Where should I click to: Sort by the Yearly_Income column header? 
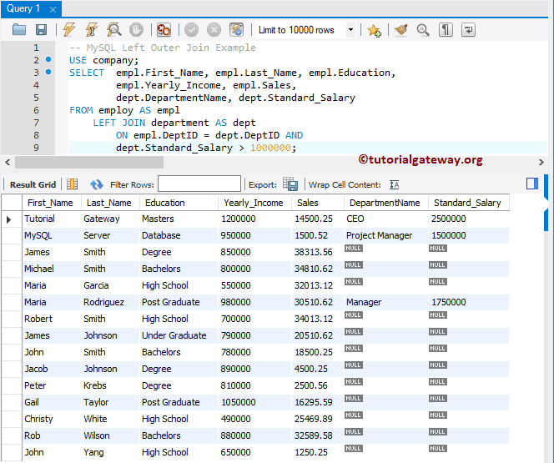253,203
